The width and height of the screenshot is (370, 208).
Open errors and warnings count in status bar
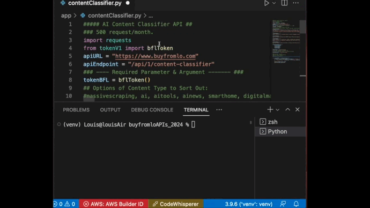pos(64,204)
